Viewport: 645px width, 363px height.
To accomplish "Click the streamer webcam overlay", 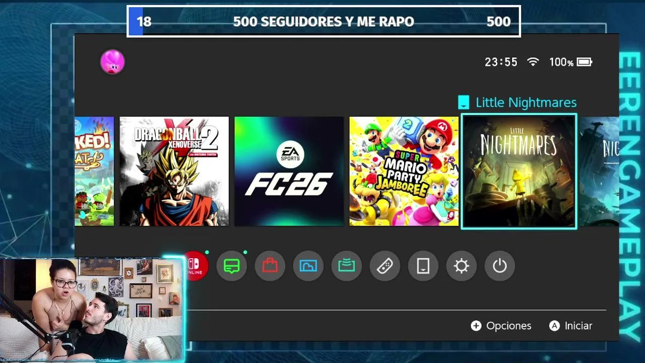I will coord(92,310).
